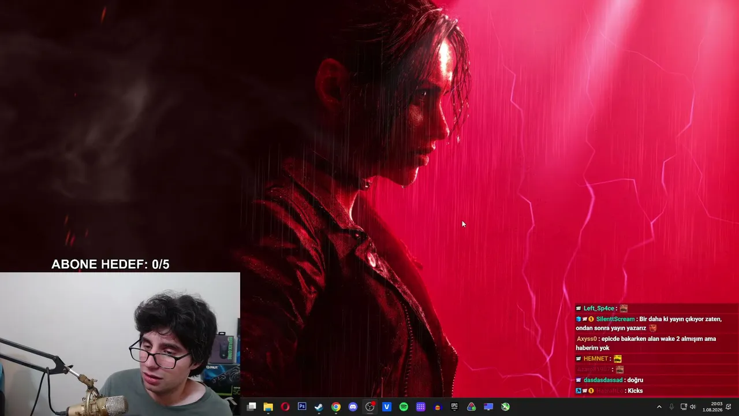Click 'Bir daha ki yayın çıkıyor' message

tap(649, 324)
